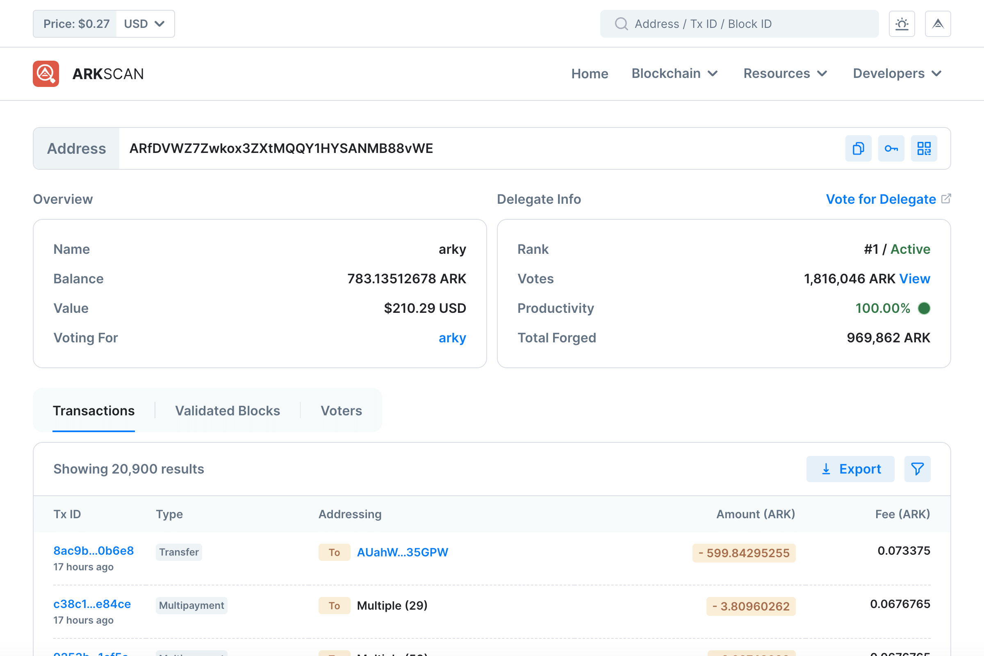
Task: Open the USD currency dropdown
Action: pyautogui.click(x=145, y=24)
